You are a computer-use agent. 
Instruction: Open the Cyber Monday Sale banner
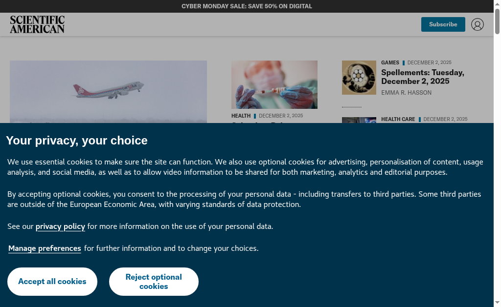pyautogui.click(x=247, y=6)
